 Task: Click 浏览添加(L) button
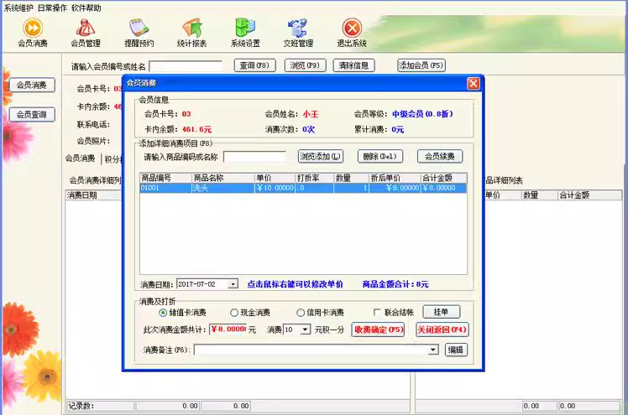(x=321, y=156)
